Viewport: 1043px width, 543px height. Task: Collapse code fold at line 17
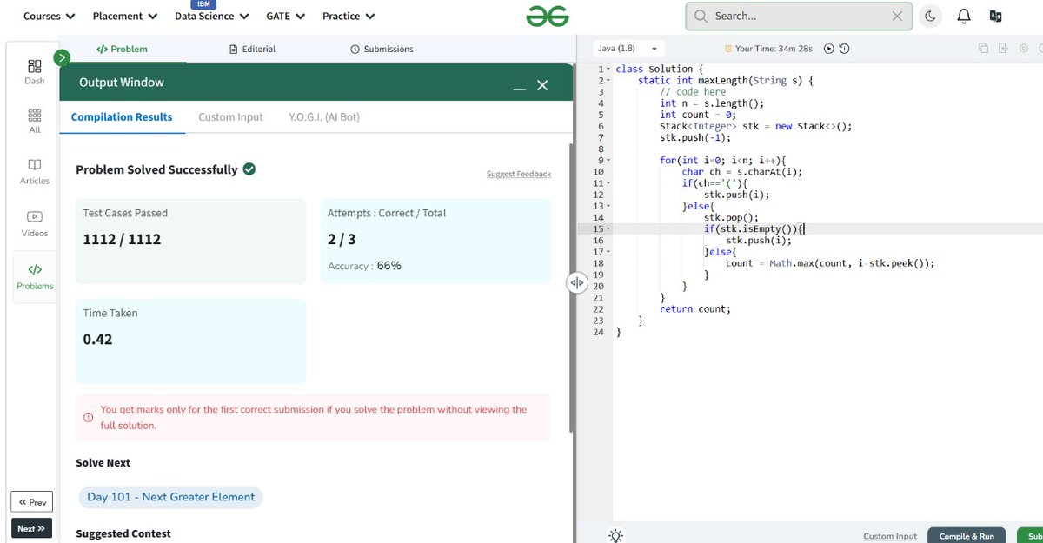[x=608, y=252]
